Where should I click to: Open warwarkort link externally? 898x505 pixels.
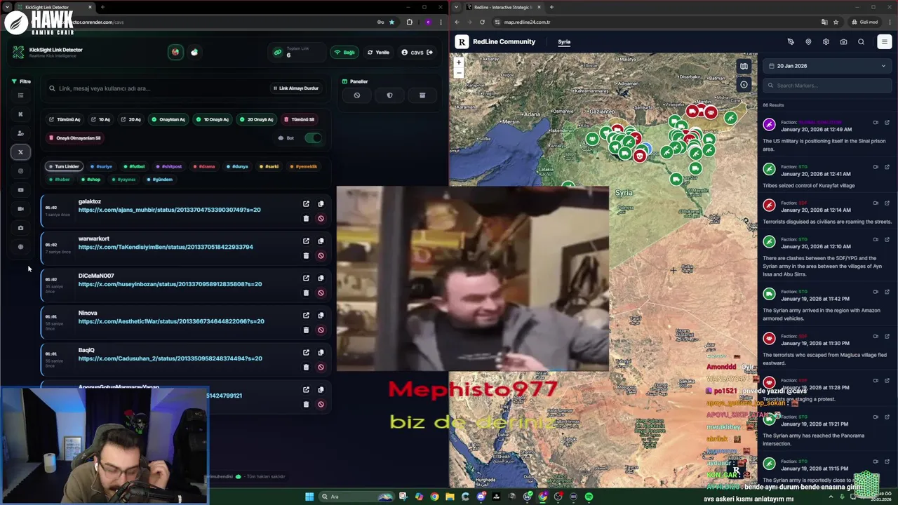[x=306, y=241]
